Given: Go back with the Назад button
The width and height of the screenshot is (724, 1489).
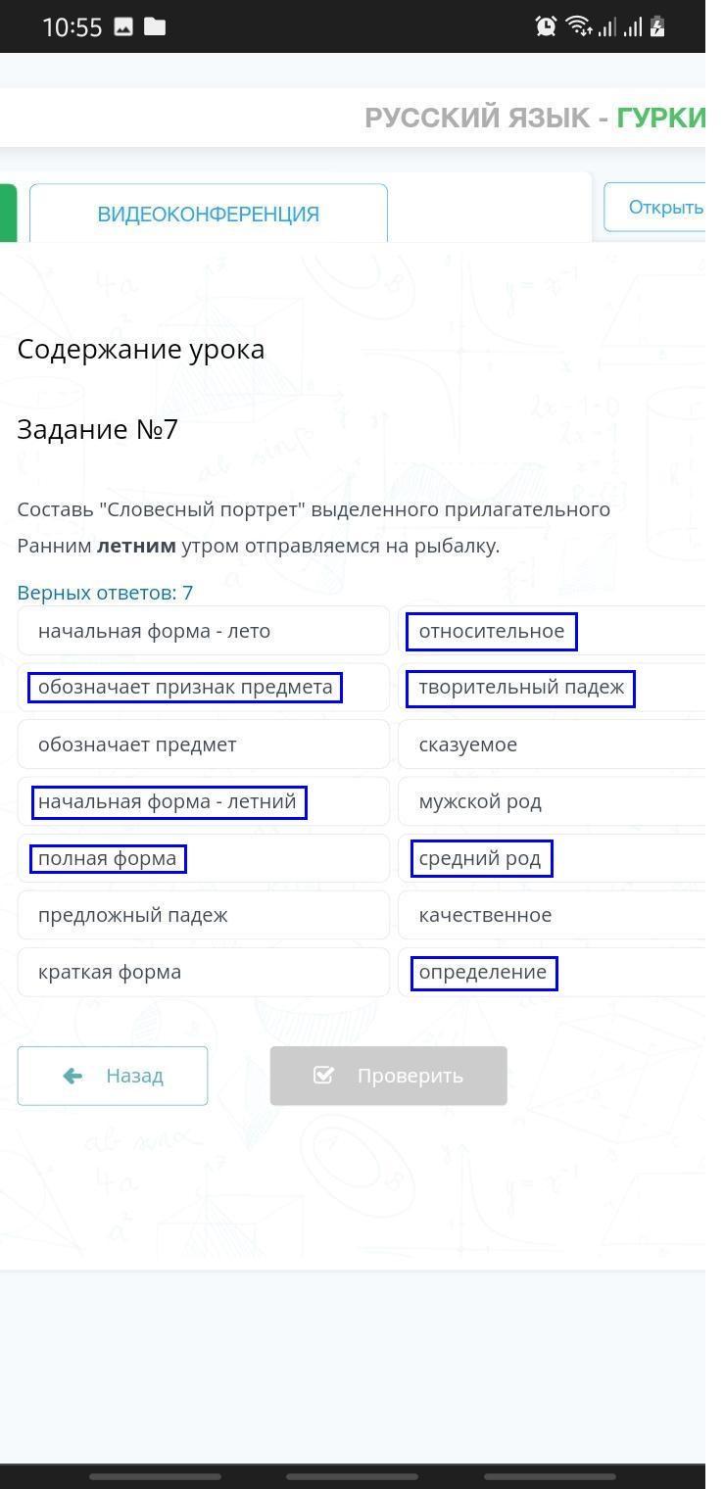Looking at the screenshot, I should tap(113, 1076).
